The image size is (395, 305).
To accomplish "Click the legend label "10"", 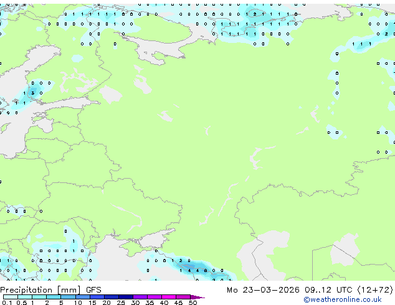I will point(78,303).
